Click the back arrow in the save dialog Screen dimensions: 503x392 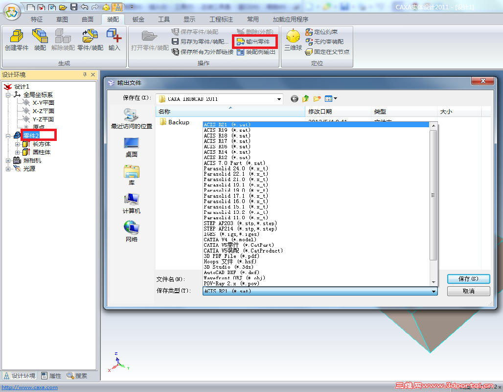point(295,99)
